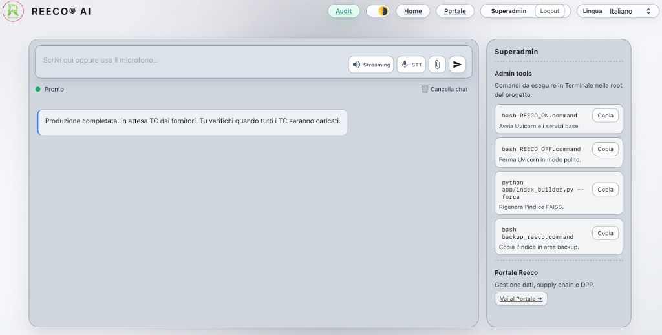Copy the index_builder.py --force command

pyautogui.click(x=605, y=190)
